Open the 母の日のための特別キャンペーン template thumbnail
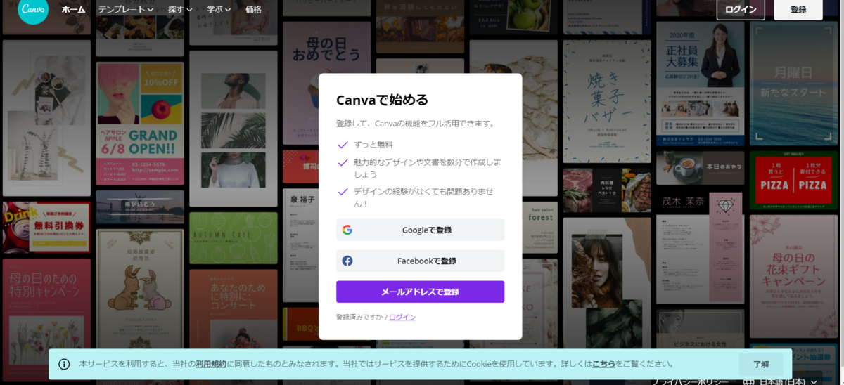Viewport: 844px width, 385px height. [x=47, y=322]
